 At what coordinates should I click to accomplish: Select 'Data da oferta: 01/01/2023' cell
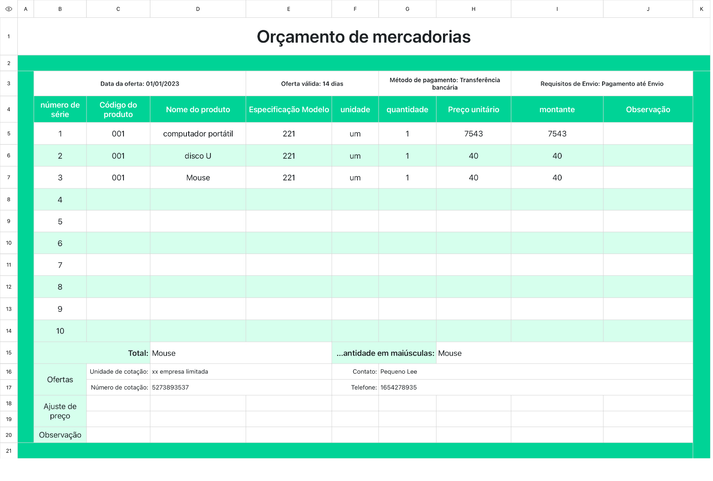coord(140,84)
